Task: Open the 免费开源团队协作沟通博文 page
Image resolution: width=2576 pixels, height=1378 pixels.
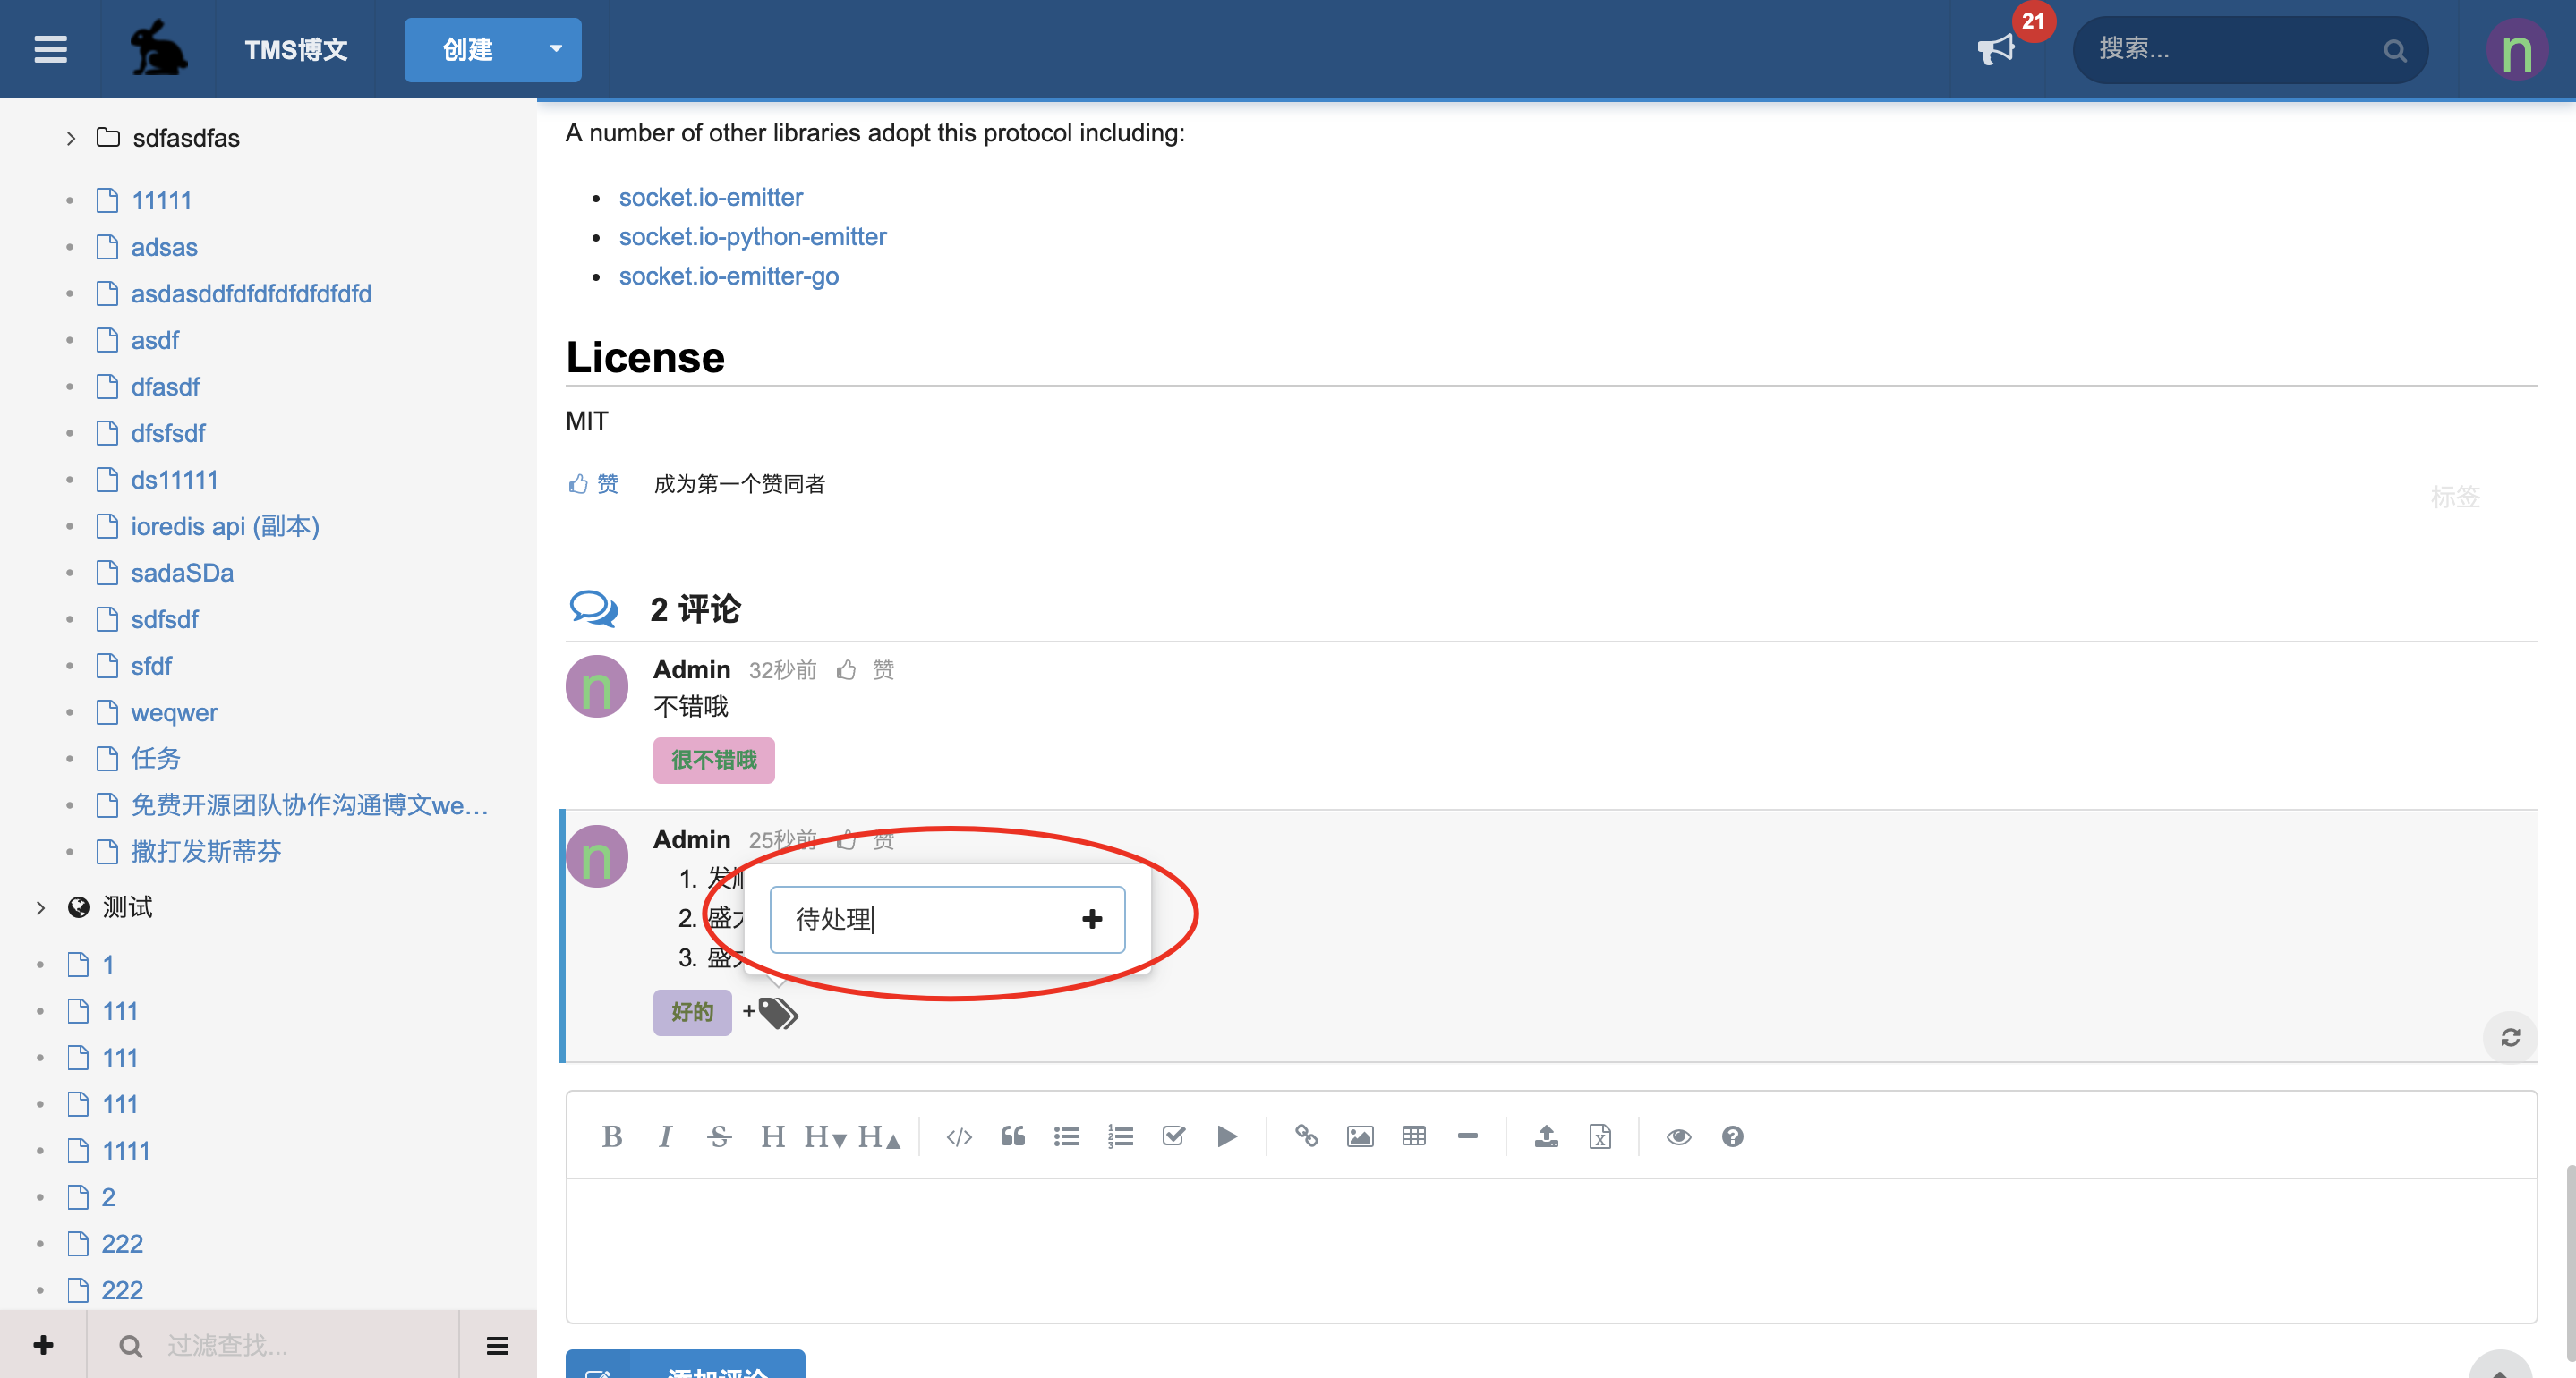Action: pyautogui.click(x=310, y=805)
